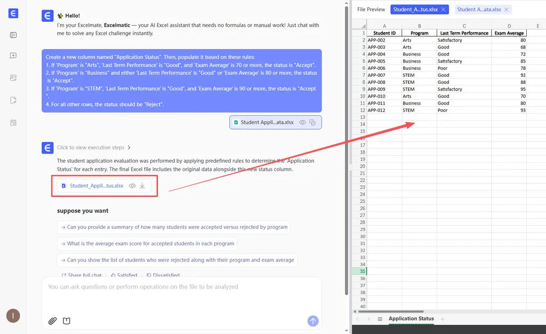Toggle the sidebar panel icon
546x334 pixels.
[13, 35]
